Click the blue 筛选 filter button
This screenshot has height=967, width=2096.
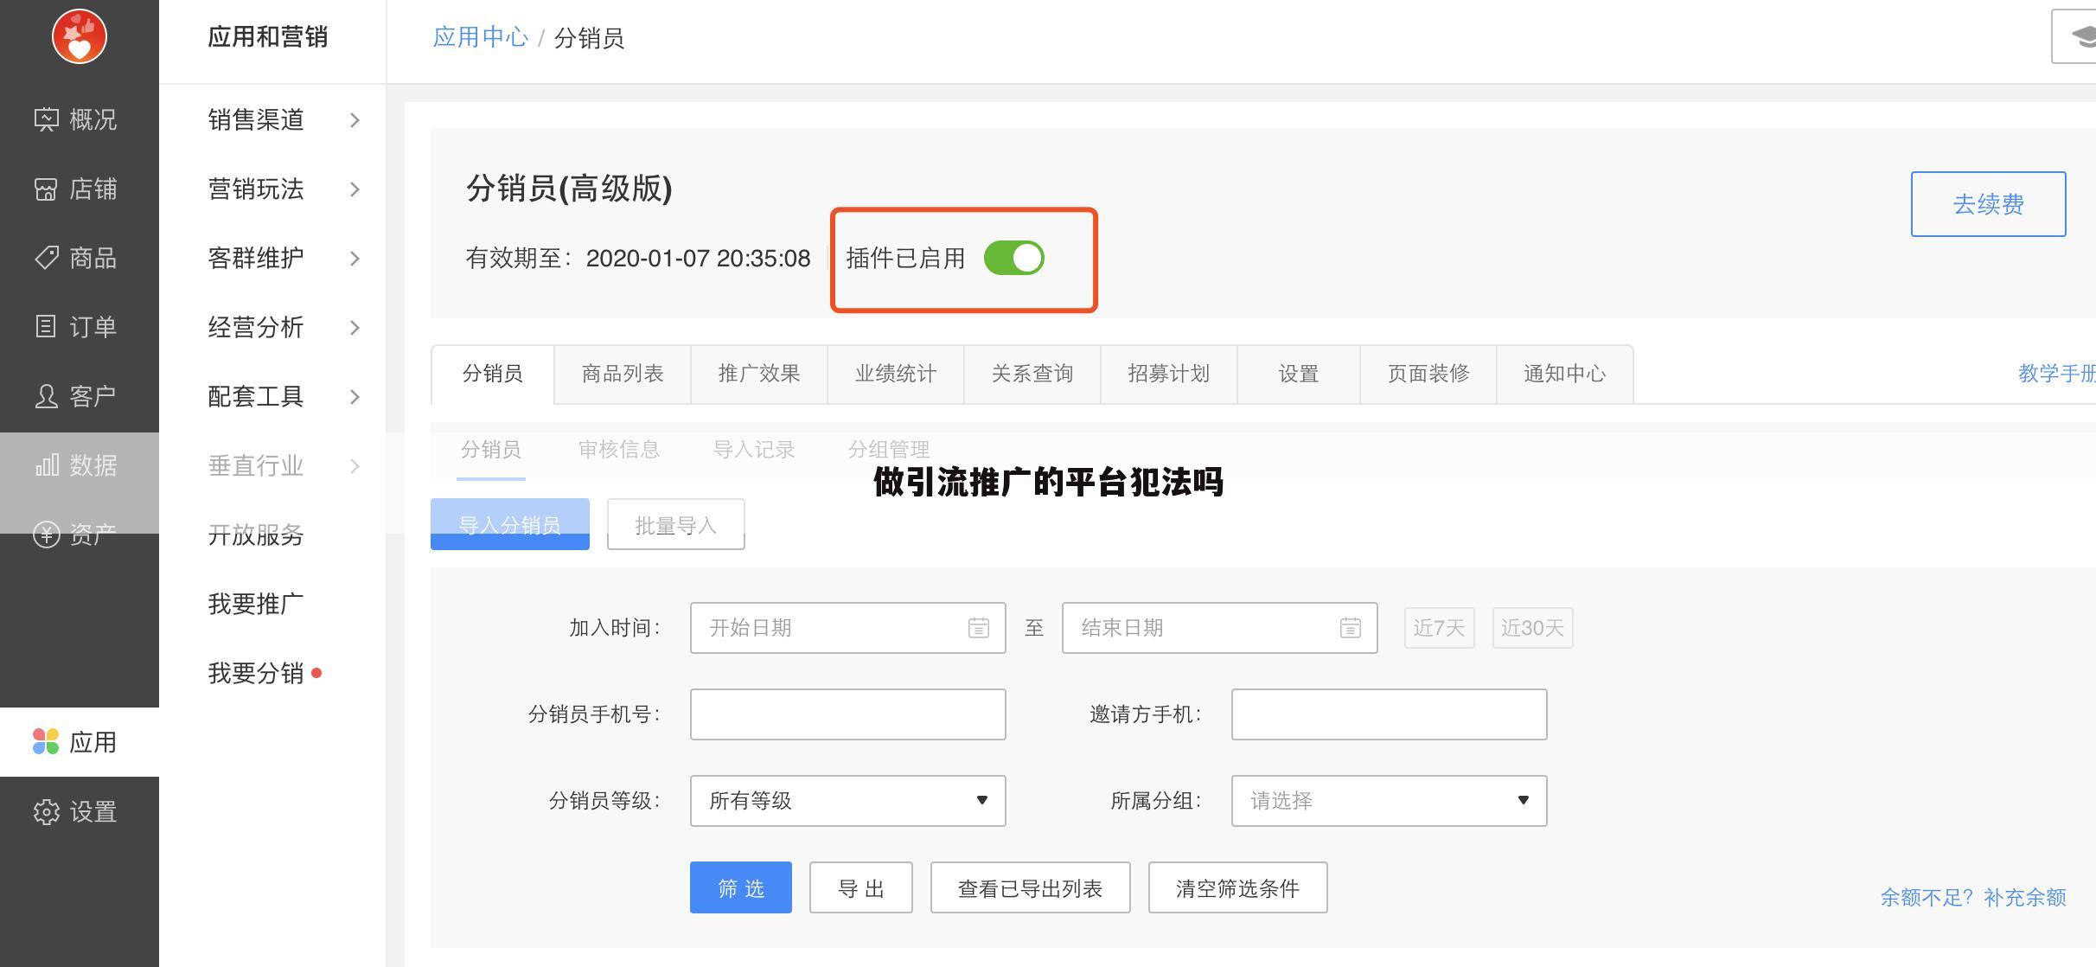(740, 887)
